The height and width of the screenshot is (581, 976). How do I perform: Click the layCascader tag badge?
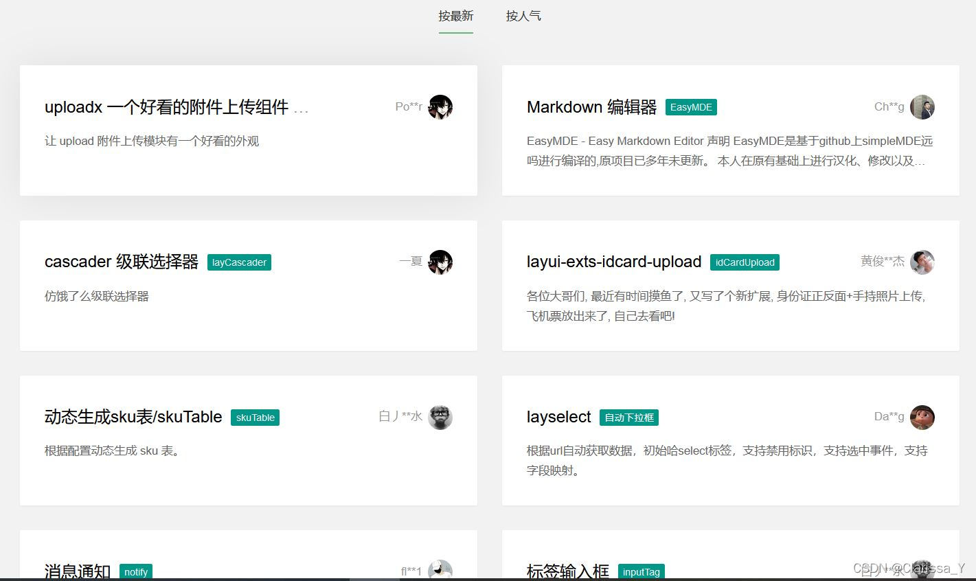point(239,262)
